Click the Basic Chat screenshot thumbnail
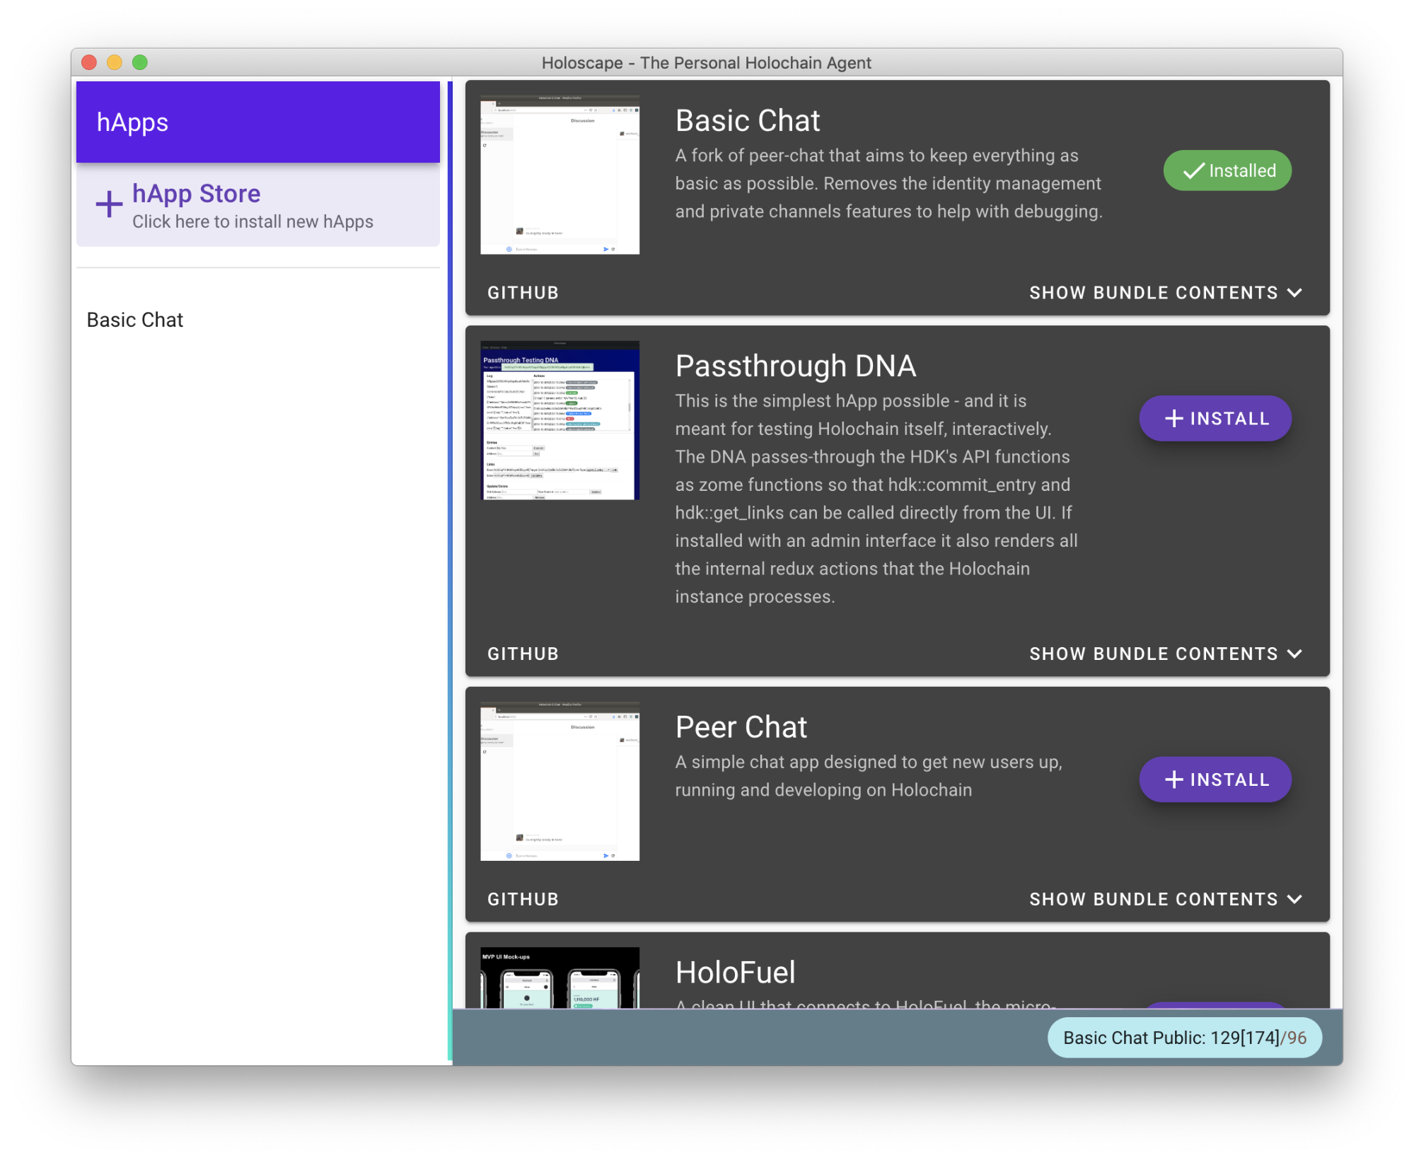 point(560,175)
